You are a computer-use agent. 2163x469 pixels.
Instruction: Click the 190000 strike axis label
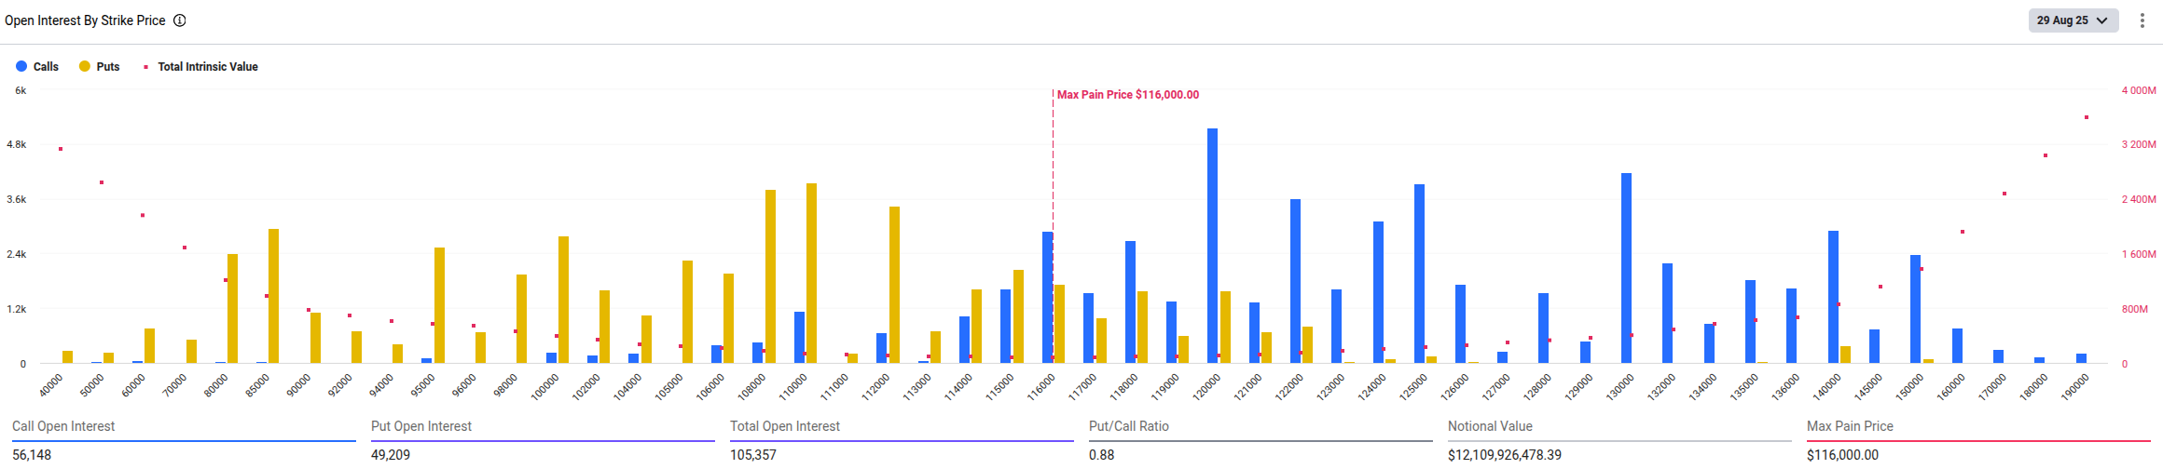[x=2074, y=385]
